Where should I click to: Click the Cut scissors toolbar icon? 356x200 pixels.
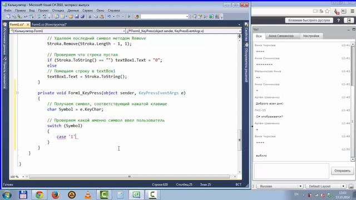(90, 17)
